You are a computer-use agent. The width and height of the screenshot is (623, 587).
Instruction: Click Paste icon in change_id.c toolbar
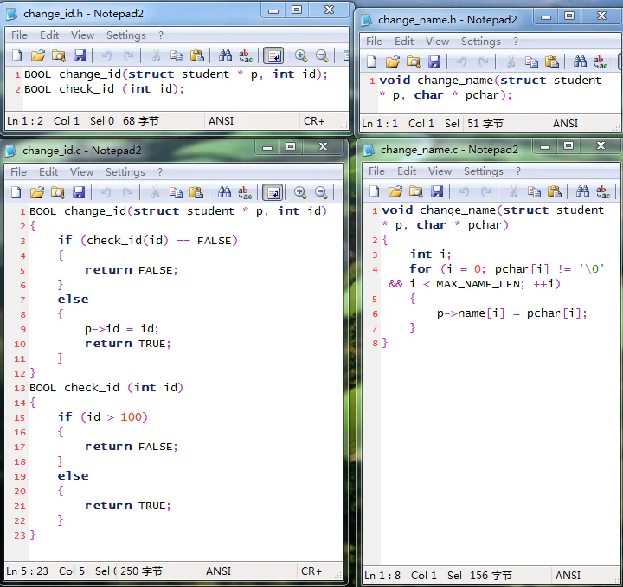point(196,192)
